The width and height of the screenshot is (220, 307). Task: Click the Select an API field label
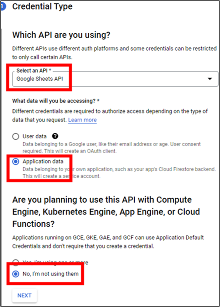click(x=34, y=70)
